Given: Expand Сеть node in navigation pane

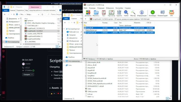Looking at the screenshot, I should coord(64,65).
